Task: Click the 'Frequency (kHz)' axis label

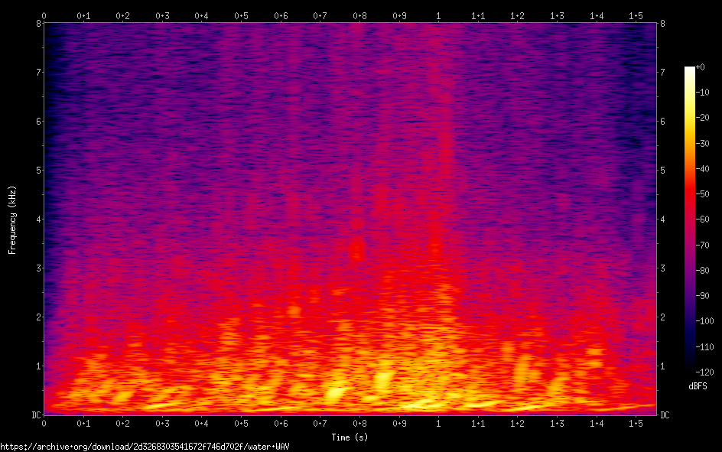Action: coord(12,219)
